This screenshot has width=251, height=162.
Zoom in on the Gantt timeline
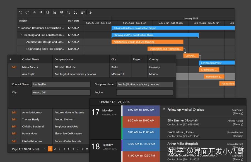tap(62, 12)
